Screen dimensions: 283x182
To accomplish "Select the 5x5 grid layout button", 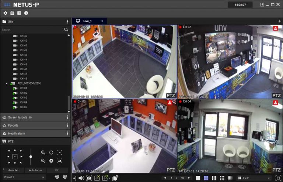I will pos(230,178).
